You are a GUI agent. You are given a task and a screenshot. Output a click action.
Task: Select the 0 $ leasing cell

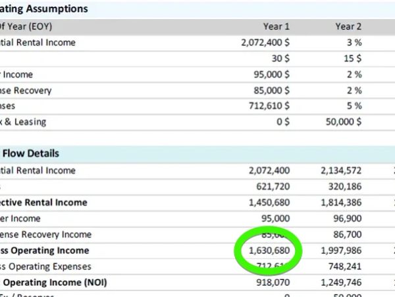coord(283,122)
